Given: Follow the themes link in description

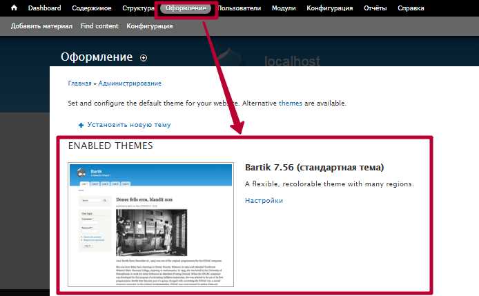Looking at the screenshot, I should coord(290,103).
